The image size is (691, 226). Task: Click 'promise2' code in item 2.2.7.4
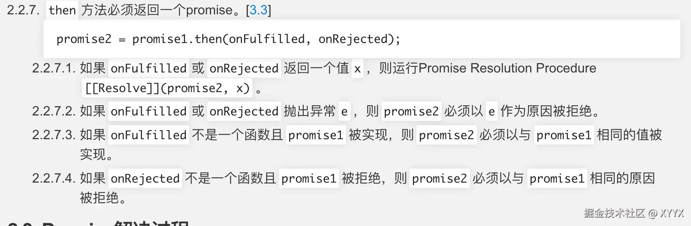coord(439,179)
